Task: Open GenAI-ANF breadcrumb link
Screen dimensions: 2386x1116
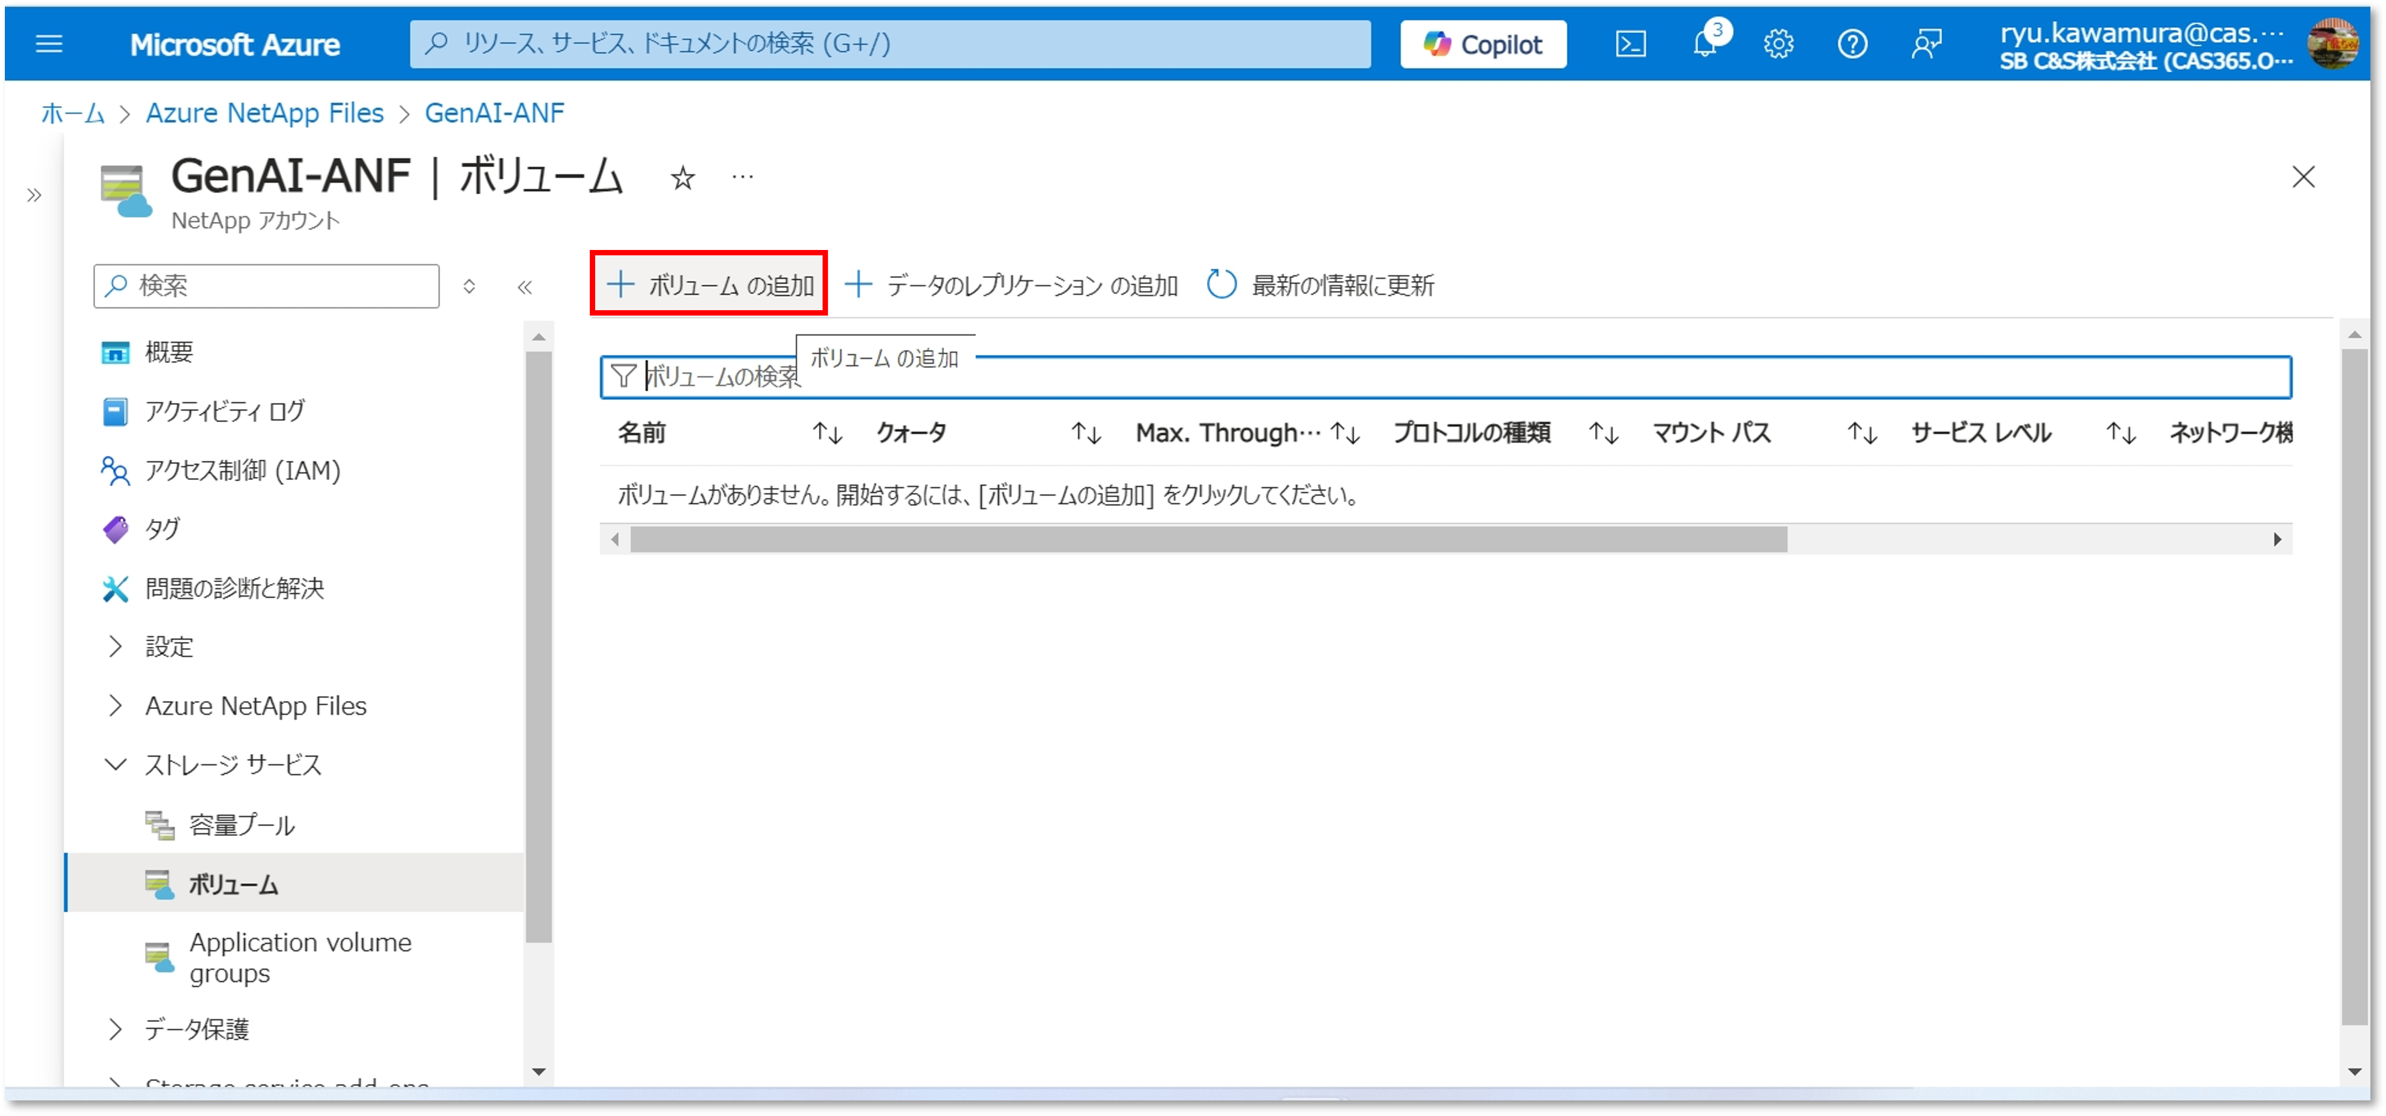Action: click(494, 113)
